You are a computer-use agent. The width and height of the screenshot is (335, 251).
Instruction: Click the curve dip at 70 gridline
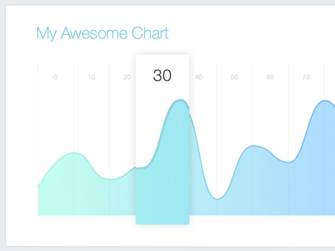pyautogui.click(x=289, y=162)
